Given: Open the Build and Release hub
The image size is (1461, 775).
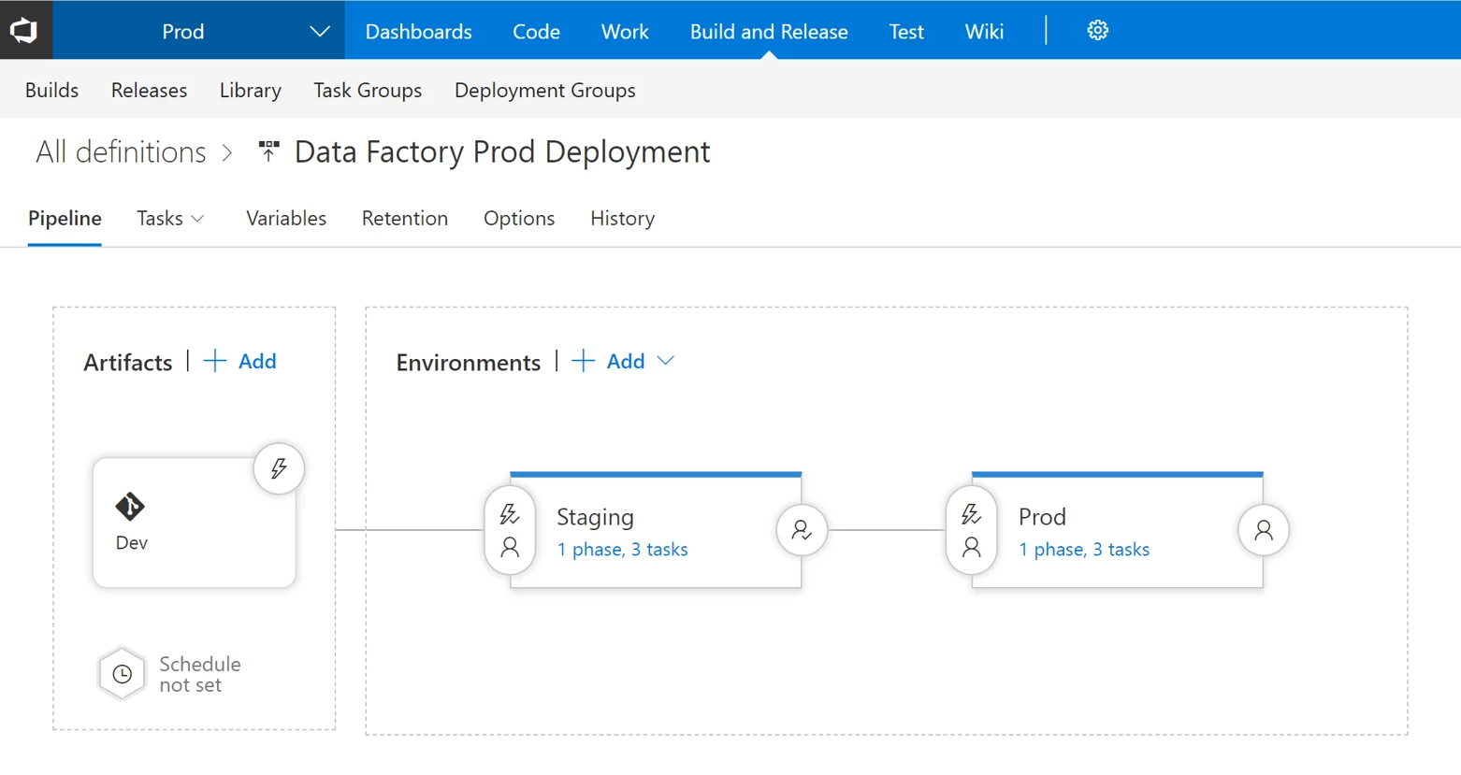Looking at the screenshot, I should (x=769, y=31).
